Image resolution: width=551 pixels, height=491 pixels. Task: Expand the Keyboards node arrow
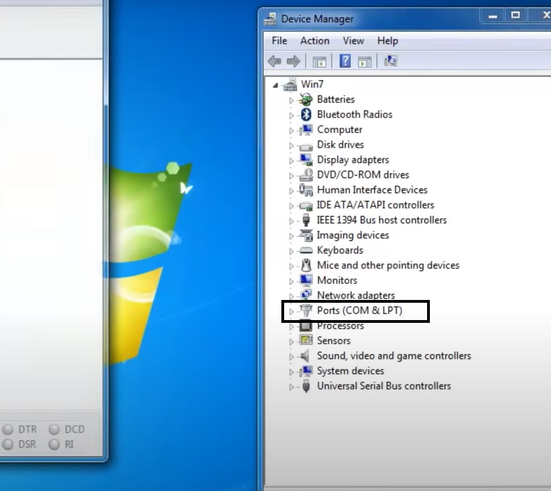pos(291,251)
